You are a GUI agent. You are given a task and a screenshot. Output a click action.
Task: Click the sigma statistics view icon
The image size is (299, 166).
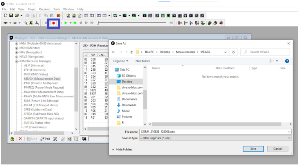(99, 15)
